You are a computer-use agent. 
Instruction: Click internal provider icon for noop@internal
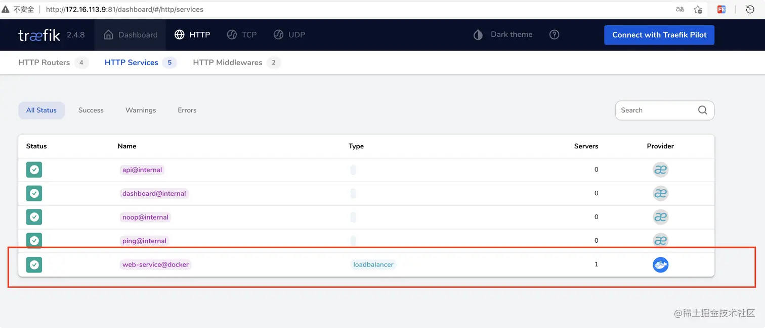[x=661, y=217]
